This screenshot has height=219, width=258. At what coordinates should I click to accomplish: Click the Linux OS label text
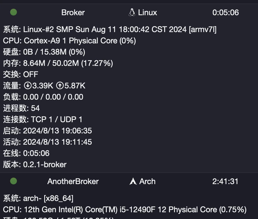click(148, 12)
